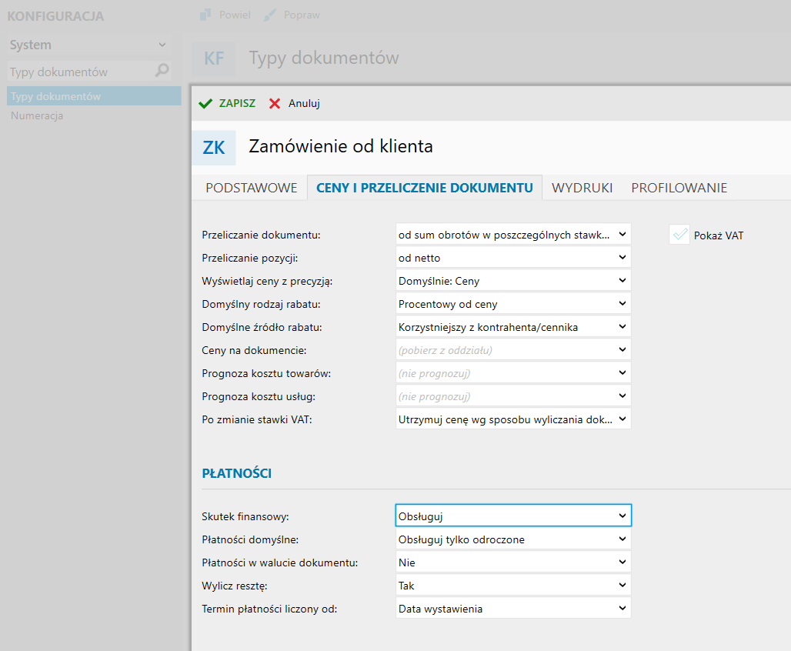
Task: Open the WYDRUKI tab
Action: tap(582, 188)
